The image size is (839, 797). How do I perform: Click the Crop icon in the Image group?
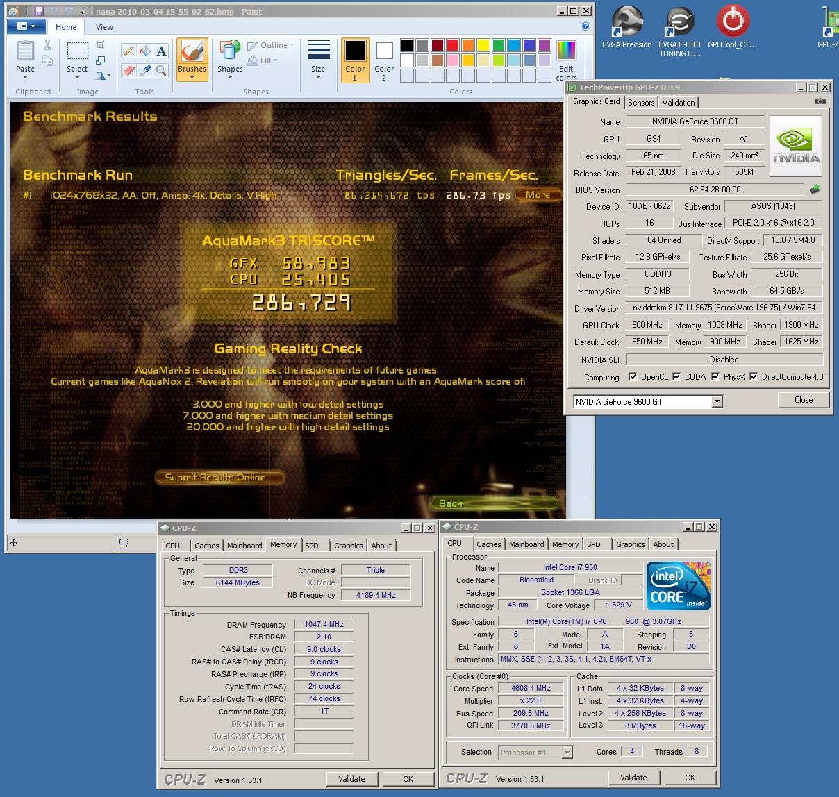pos(101,45)
